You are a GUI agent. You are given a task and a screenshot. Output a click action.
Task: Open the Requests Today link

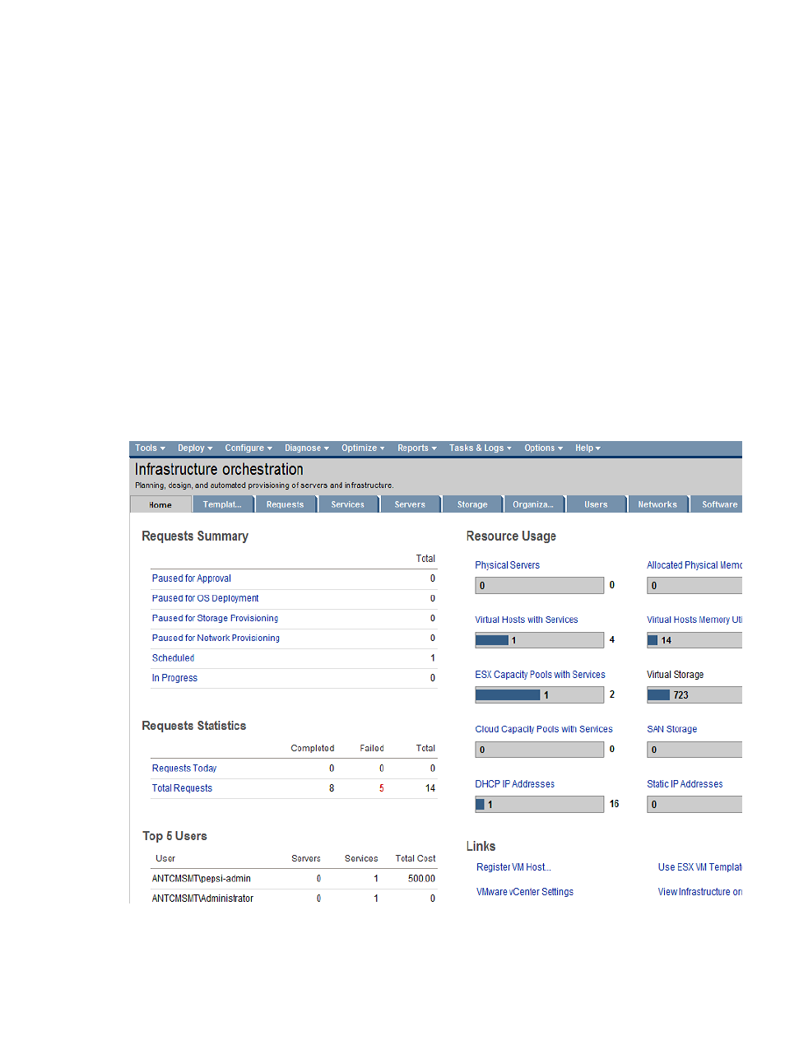pyautogui.click(x=184, y=769)
